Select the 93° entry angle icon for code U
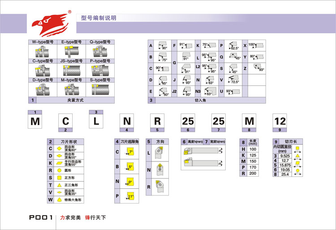 [x=233, y=92]
